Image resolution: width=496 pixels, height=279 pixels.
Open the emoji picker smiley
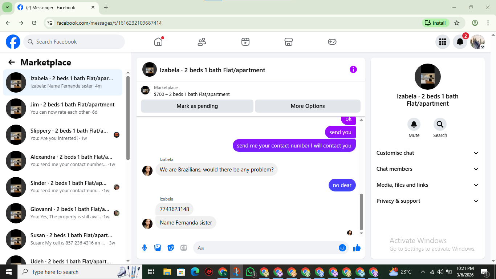(342, 248)
